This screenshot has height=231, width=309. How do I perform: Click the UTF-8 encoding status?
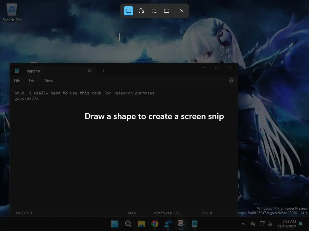[207, 213]
